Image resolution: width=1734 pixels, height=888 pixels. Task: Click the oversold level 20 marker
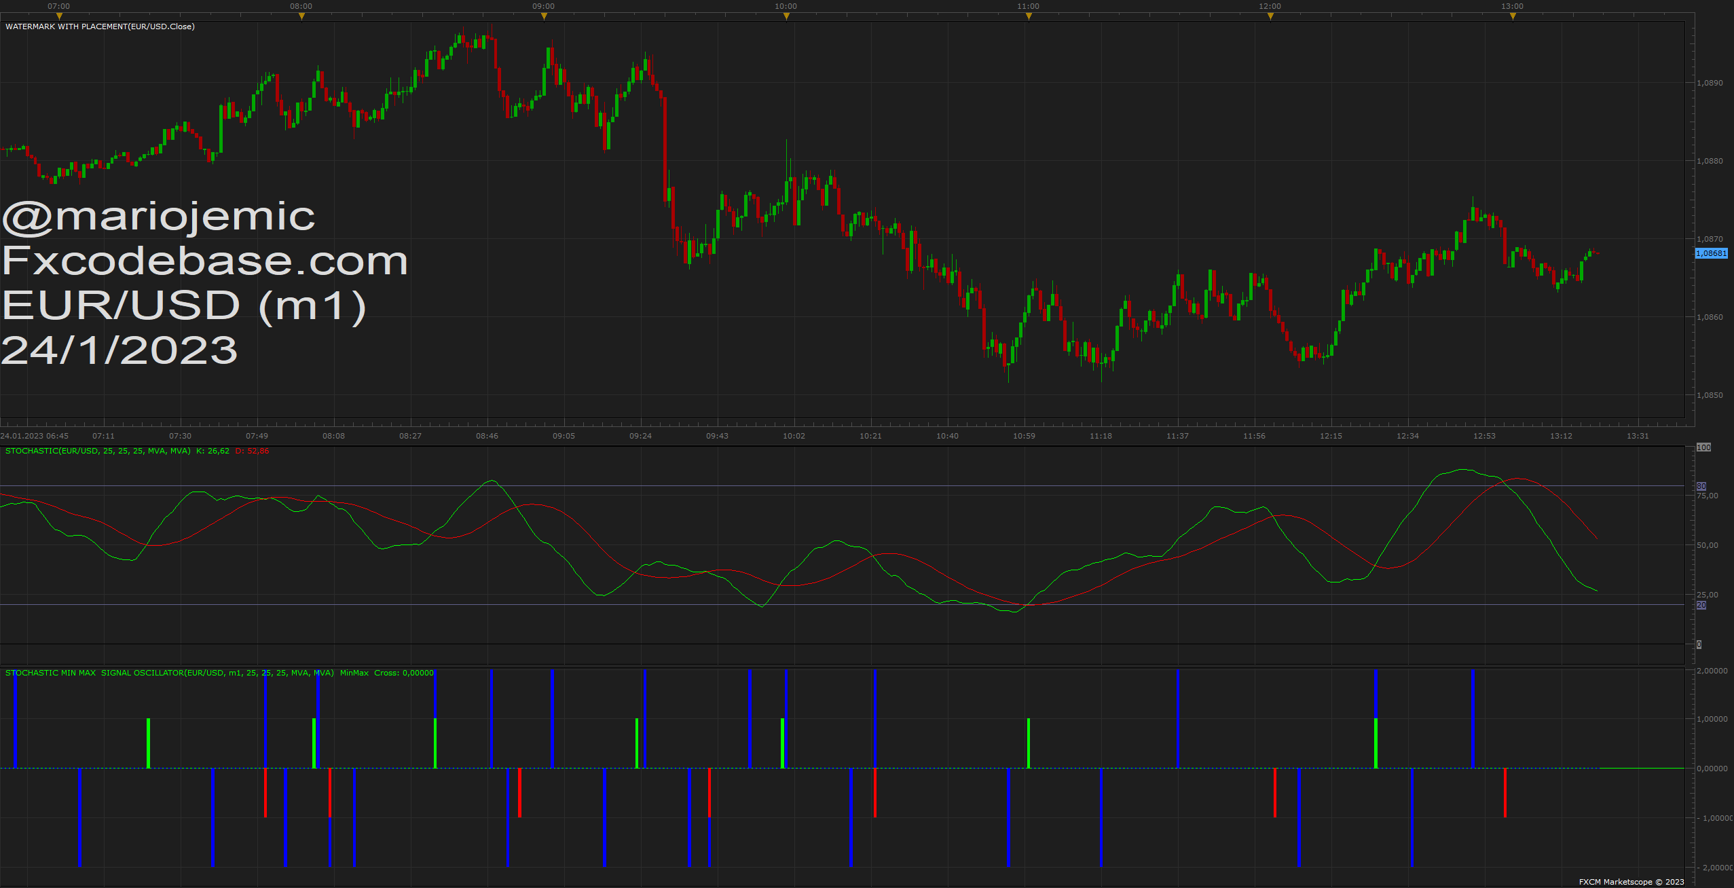pos(1701,605)
